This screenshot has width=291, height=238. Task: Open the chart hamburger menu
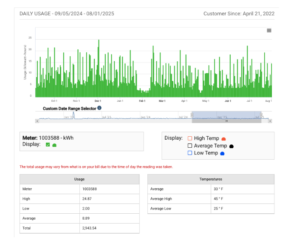click(x=269, y=31)
